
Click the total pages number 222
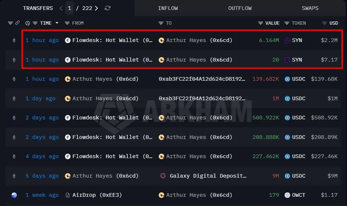(x=87, y=8)
